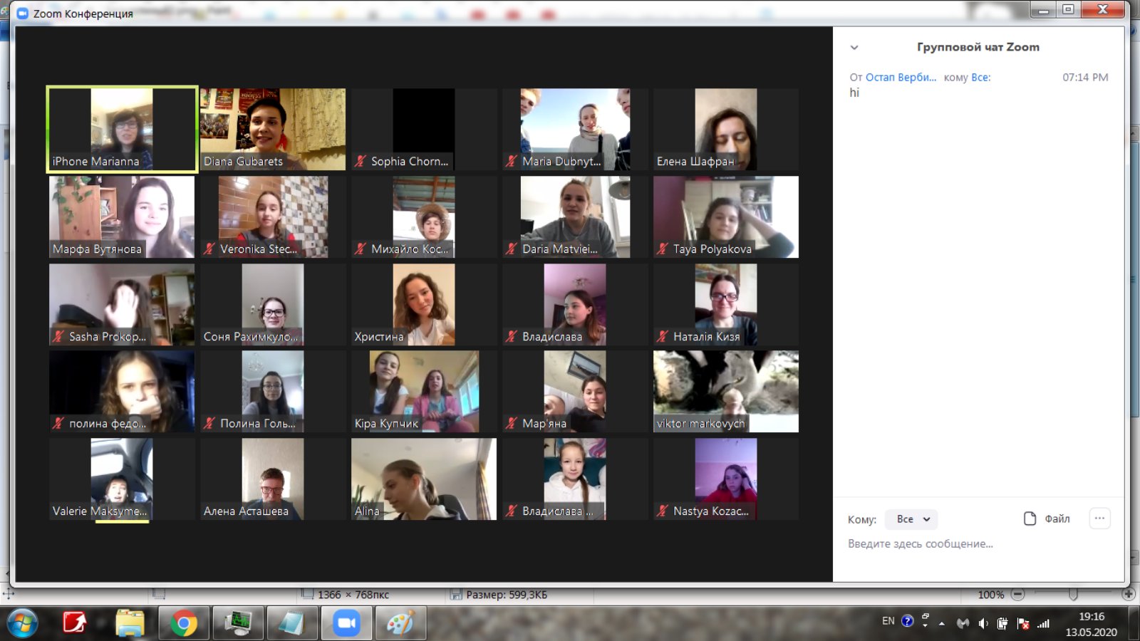Click sender name "Остап Верби..." in chat
Viewport: 1140px width, 641px height.
901,78
